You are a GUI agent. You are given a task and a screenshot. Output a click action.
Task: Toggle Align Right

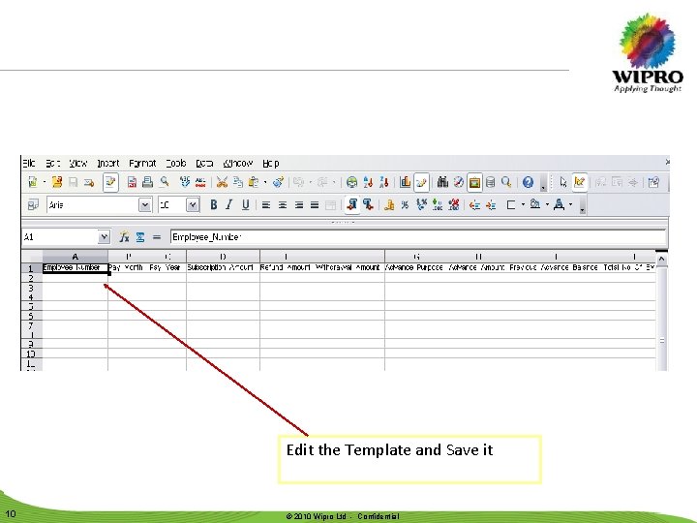tap(299, 205)
